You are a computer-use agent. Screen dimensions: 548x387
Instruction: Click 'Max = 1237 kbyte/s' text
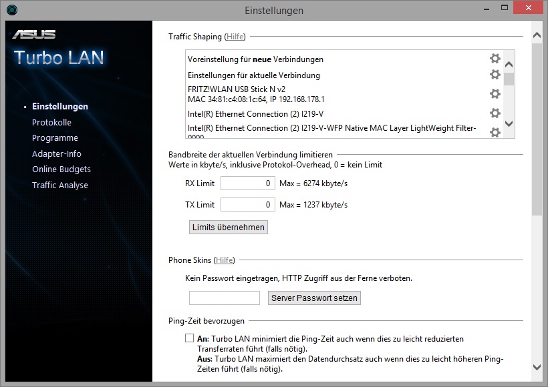(x=313, y=205)
